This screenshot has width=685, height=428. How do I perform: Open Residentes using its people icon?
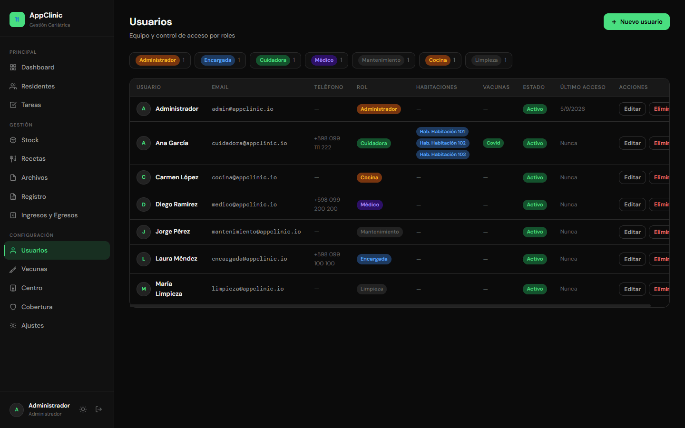point(13,87)
